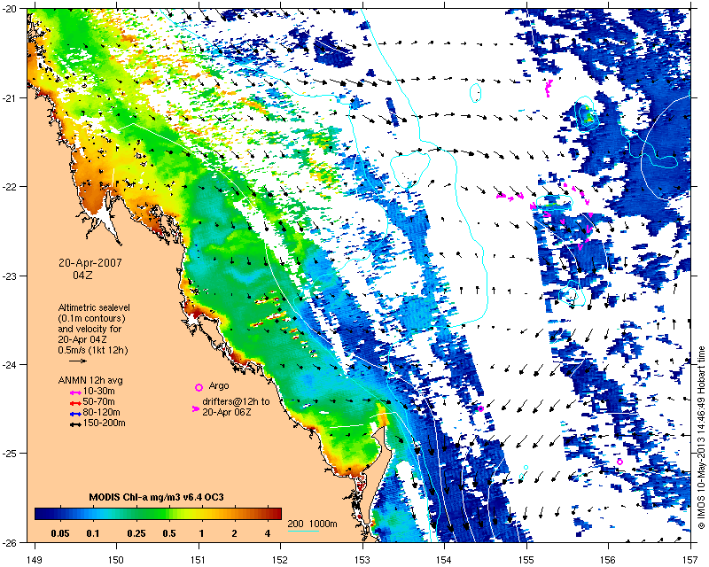Click the '153' longitude axis label
This screenshot has height=567, width=709.
pos(362,560)
